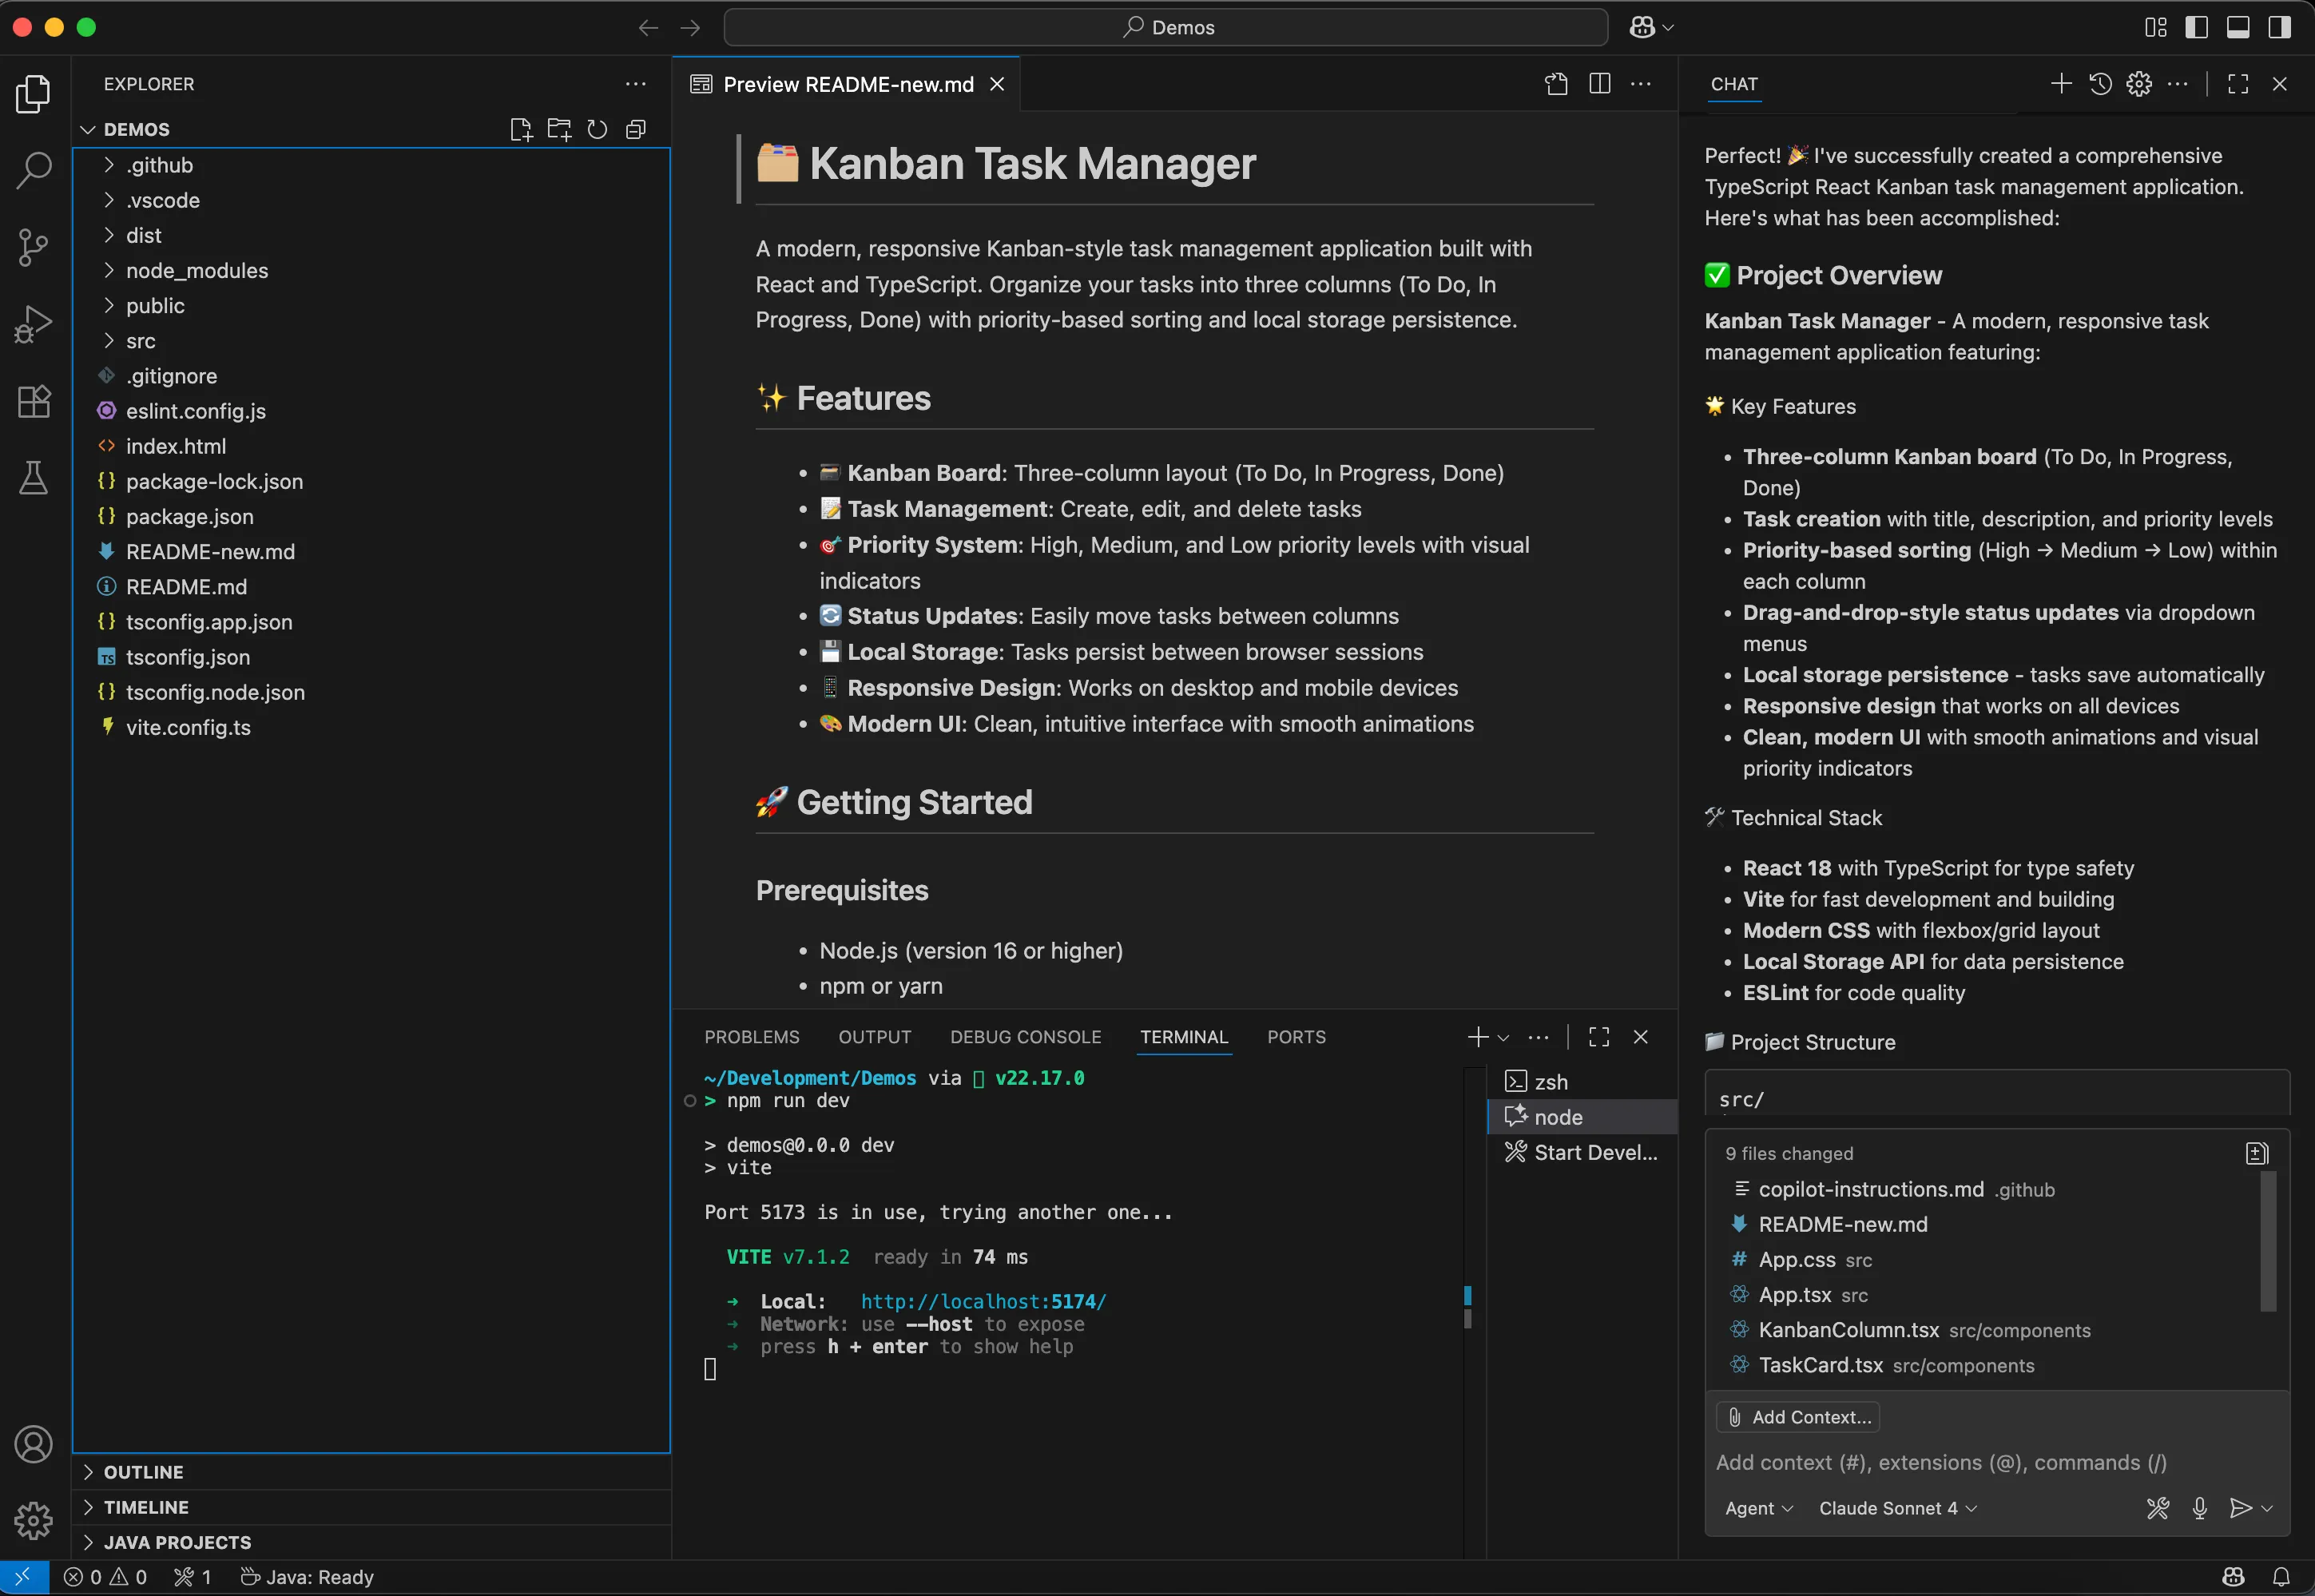Screen dimensions: 2315x1596
Task: Toggle the primary side bar visibility
Action: click(x=2197, y=27)
